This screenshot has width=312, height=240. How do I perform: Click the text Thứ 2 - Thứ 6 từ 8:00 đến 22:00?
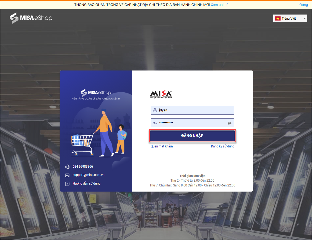pyautogui.click(x=192, y=181)
